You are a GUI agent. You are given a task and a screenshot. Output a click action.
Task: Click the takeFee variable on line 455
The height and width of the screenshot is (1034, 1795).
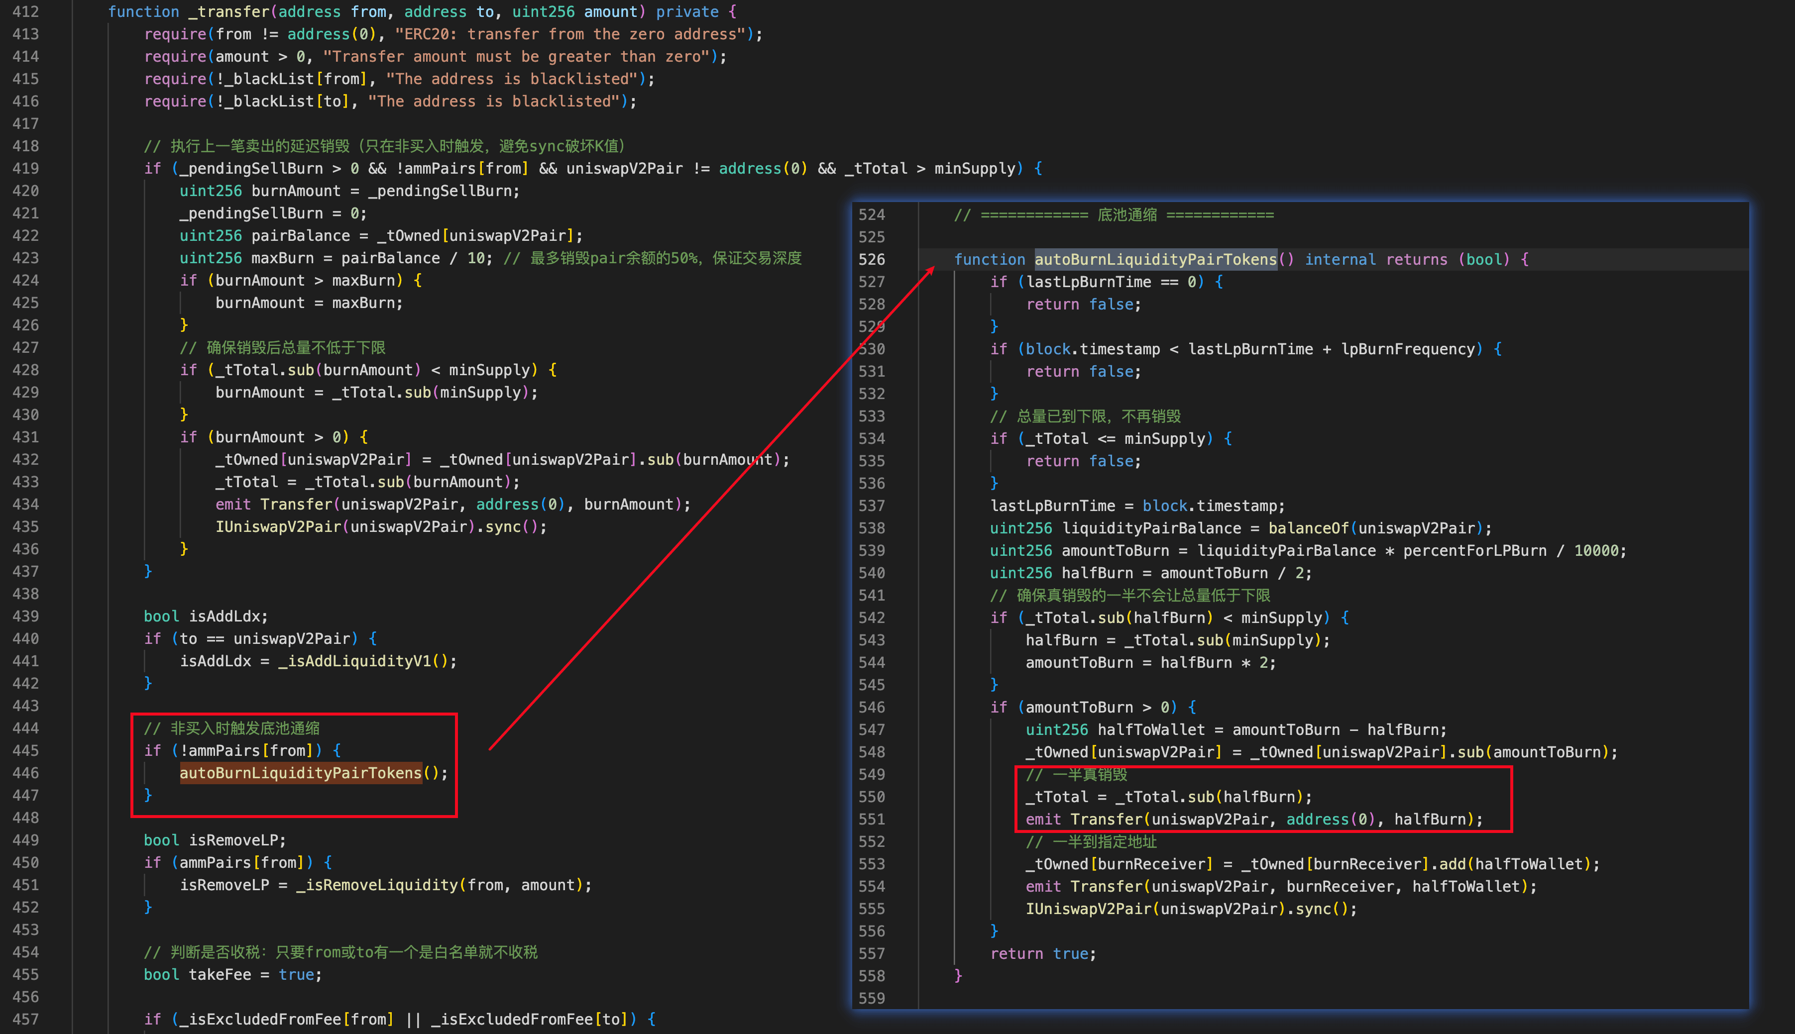[220, 974]
